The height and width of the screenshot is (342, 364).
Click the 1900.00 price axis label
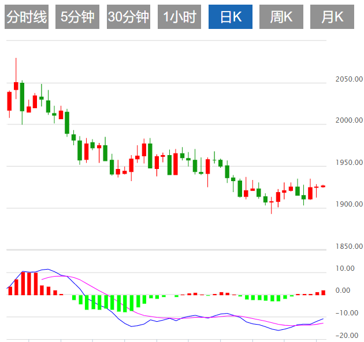349,204
